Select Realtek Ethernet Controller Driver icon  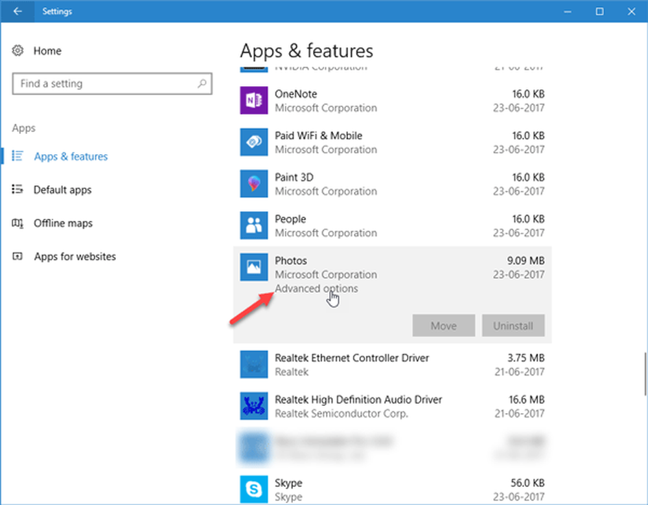tap(254, 365)
